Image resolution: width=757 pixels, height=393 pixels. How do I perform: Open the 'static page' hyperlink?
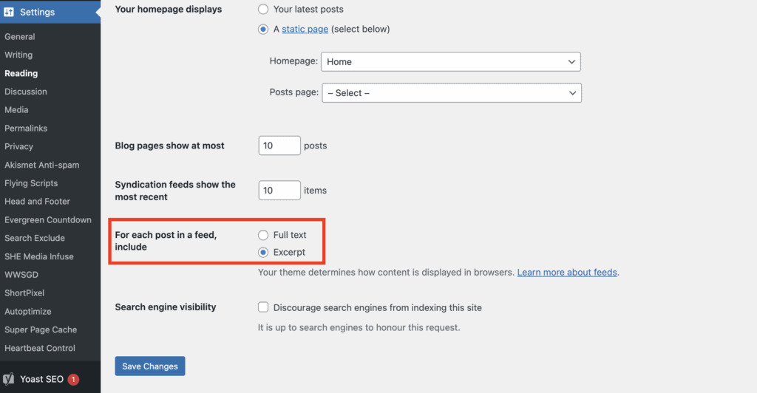point(305,30)
